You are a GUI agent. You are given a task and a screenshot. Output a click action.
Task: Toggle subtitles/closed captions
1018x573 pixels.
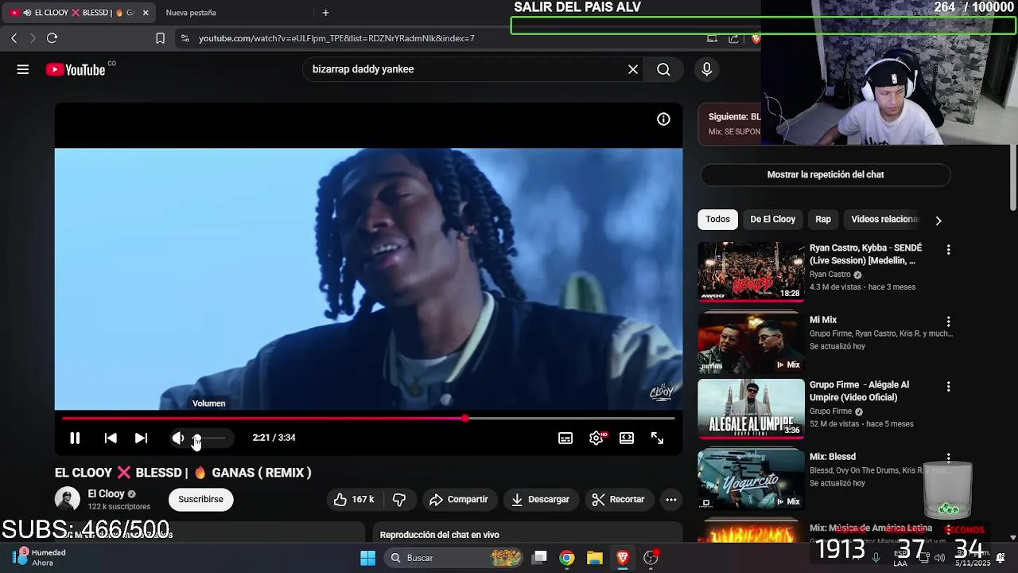tap(565, 438)
